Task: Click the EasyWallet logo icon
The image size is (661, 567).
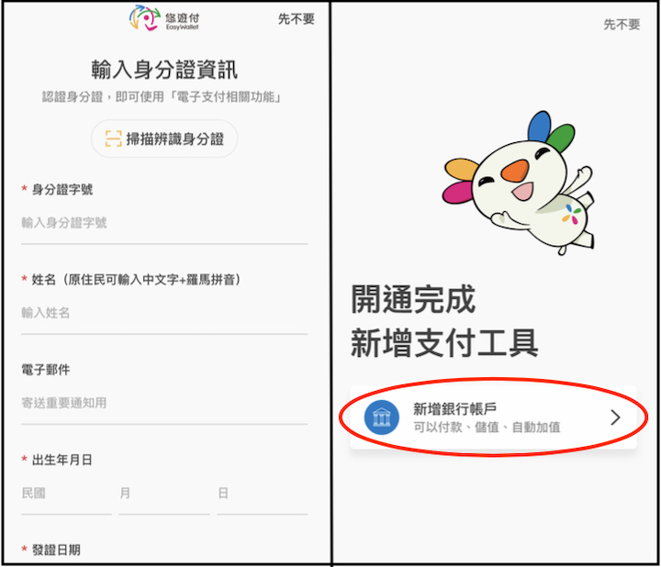Action: click(145, 18)
